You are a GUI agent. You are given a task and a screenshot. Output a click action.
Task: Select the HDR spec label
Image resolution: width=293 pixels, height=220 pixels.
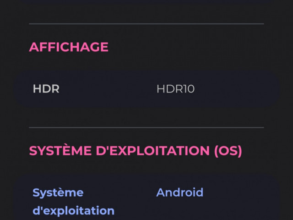click(x=46, y=88)
